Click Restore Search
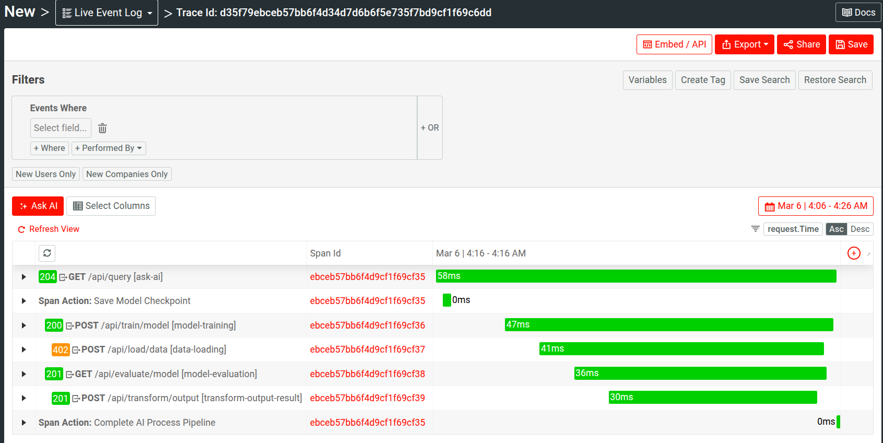 [835, 80]
